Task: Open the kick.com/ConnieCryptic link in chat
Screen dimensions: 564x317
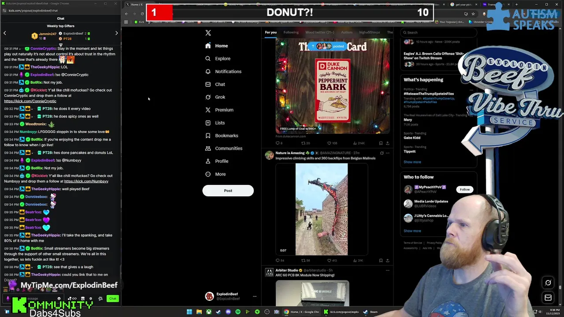Action: [30, 101]
